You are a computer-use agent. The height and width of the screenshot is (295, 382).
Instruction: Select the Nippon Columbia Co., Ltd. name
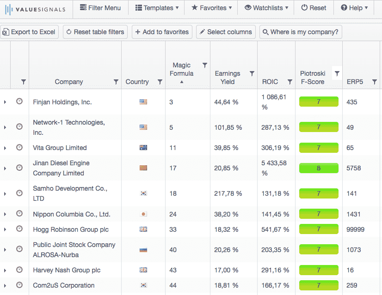tap(72, 214)
